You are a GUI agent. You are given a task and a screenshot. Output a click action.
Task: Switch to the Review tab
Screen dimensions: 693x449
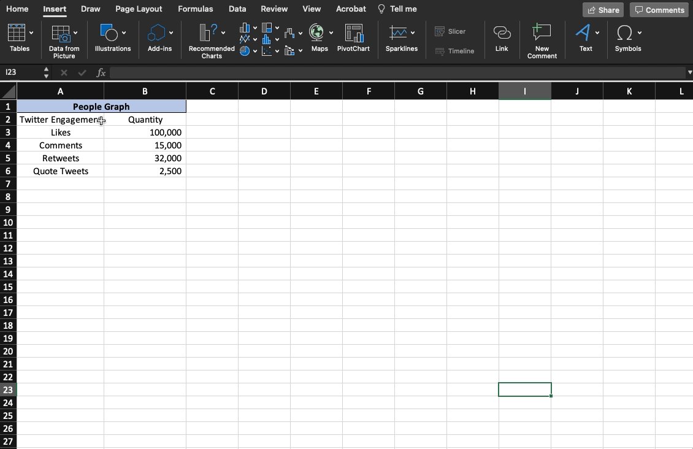pyautogui.click(x=274, y=9)
